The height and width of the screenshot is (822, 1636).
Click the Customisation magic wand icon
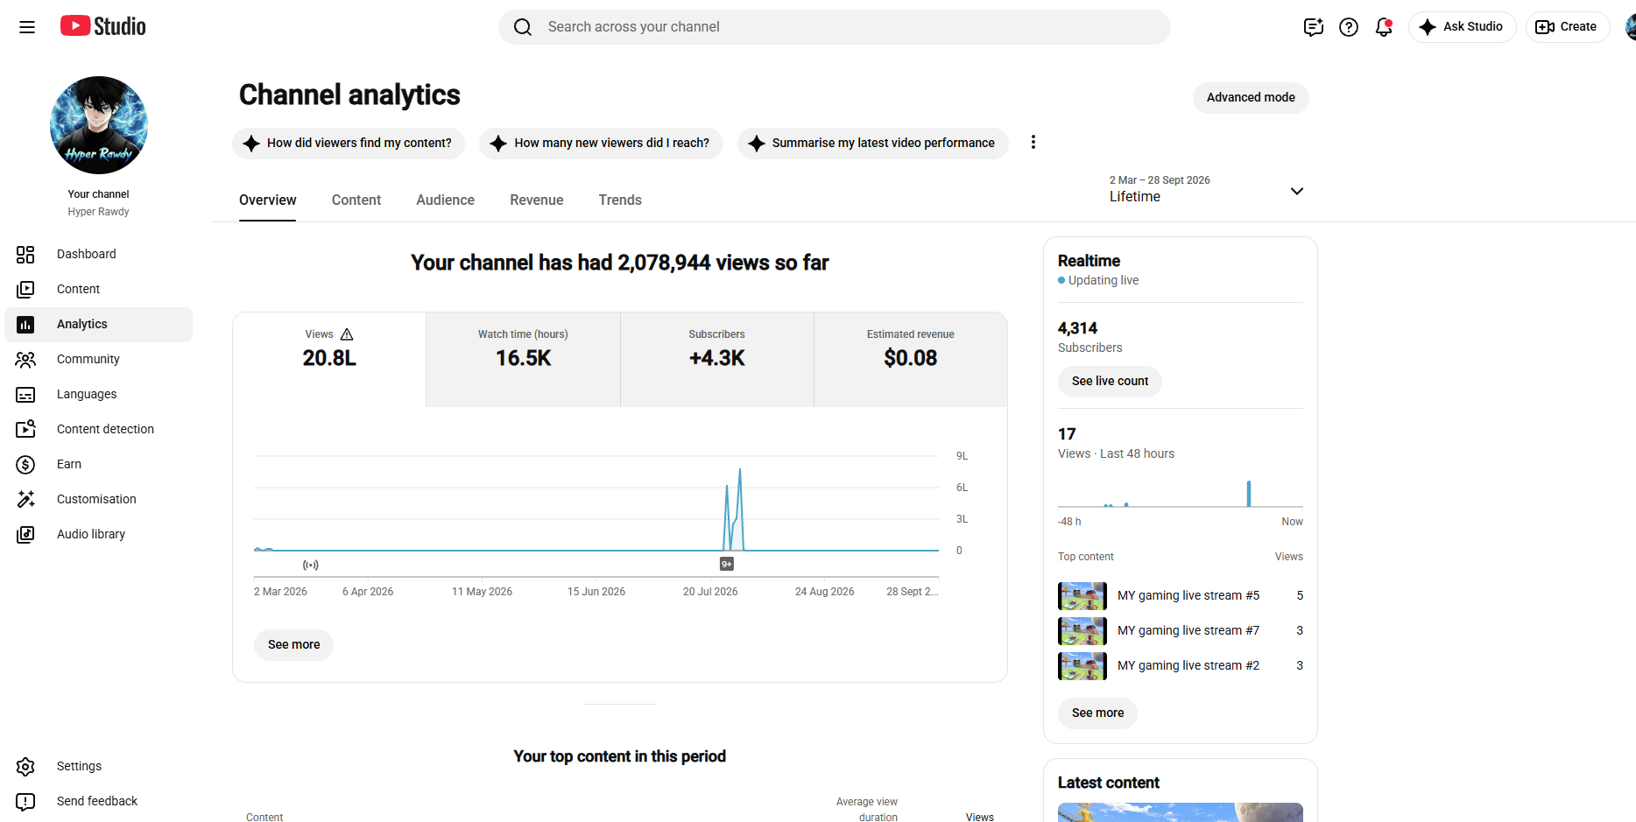click(x=25, y=499)
